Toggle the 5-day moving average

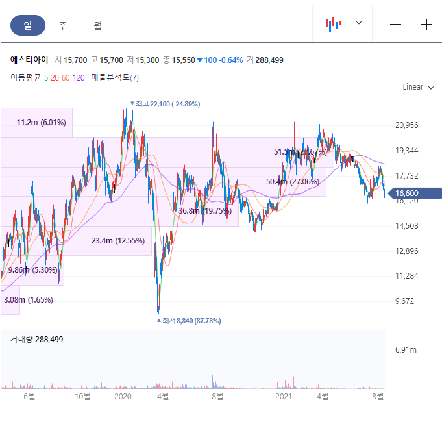pyautogui.click(x=46, y=78)
